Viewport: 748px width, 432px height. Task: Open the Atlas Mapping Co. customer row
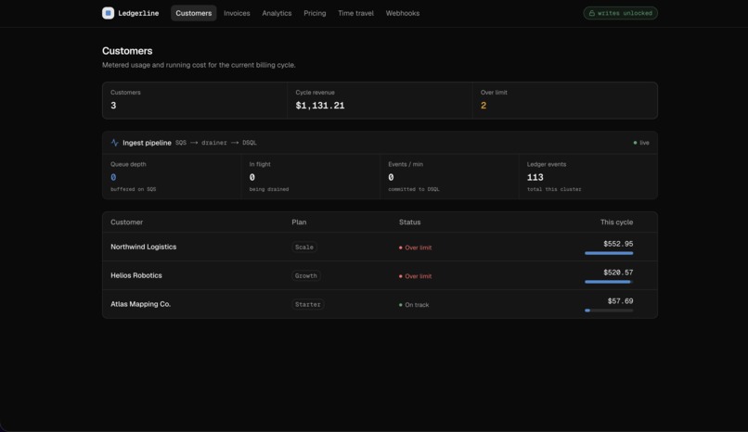tap(380, 304)
